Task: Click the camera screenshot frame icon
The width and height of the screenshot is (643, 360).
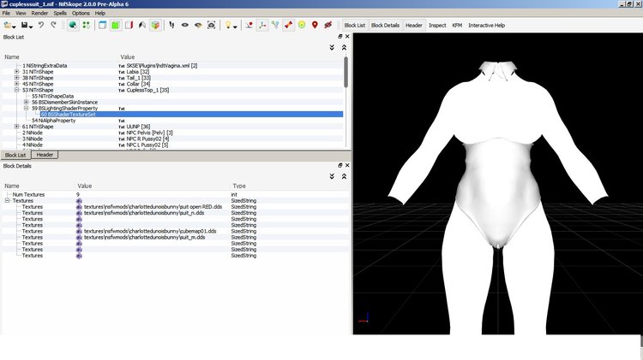Action: pos(211,26)
